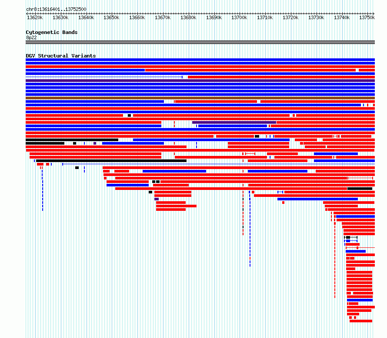Select the lone blue bar in the bottom red stack

pyautogui.click(x=360, y=300)
